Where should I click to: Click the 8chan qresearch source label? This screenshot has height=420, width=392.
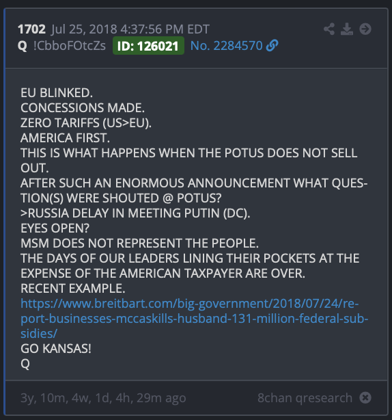click(305, 397)
